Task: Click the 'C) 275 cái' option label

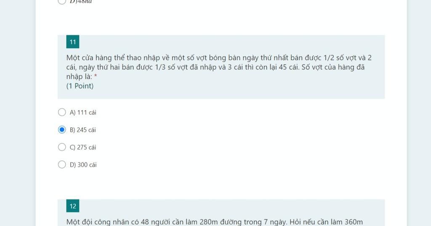Action: click(x=83, y=147)
